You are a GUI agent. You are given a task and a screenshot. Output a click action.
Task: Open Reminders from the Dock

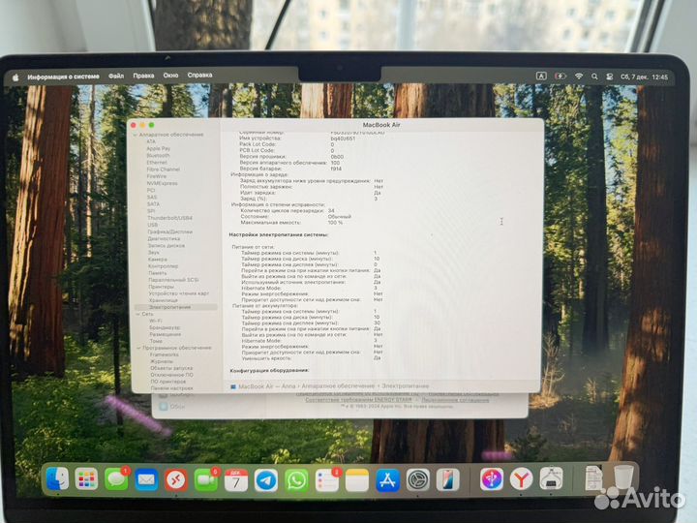coord(327,480)
